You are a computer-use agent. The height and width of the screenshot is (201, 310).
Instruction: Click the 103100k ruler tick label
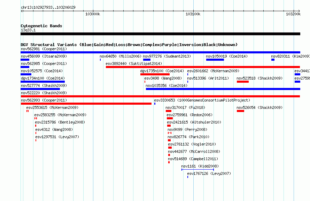point(193,14)
